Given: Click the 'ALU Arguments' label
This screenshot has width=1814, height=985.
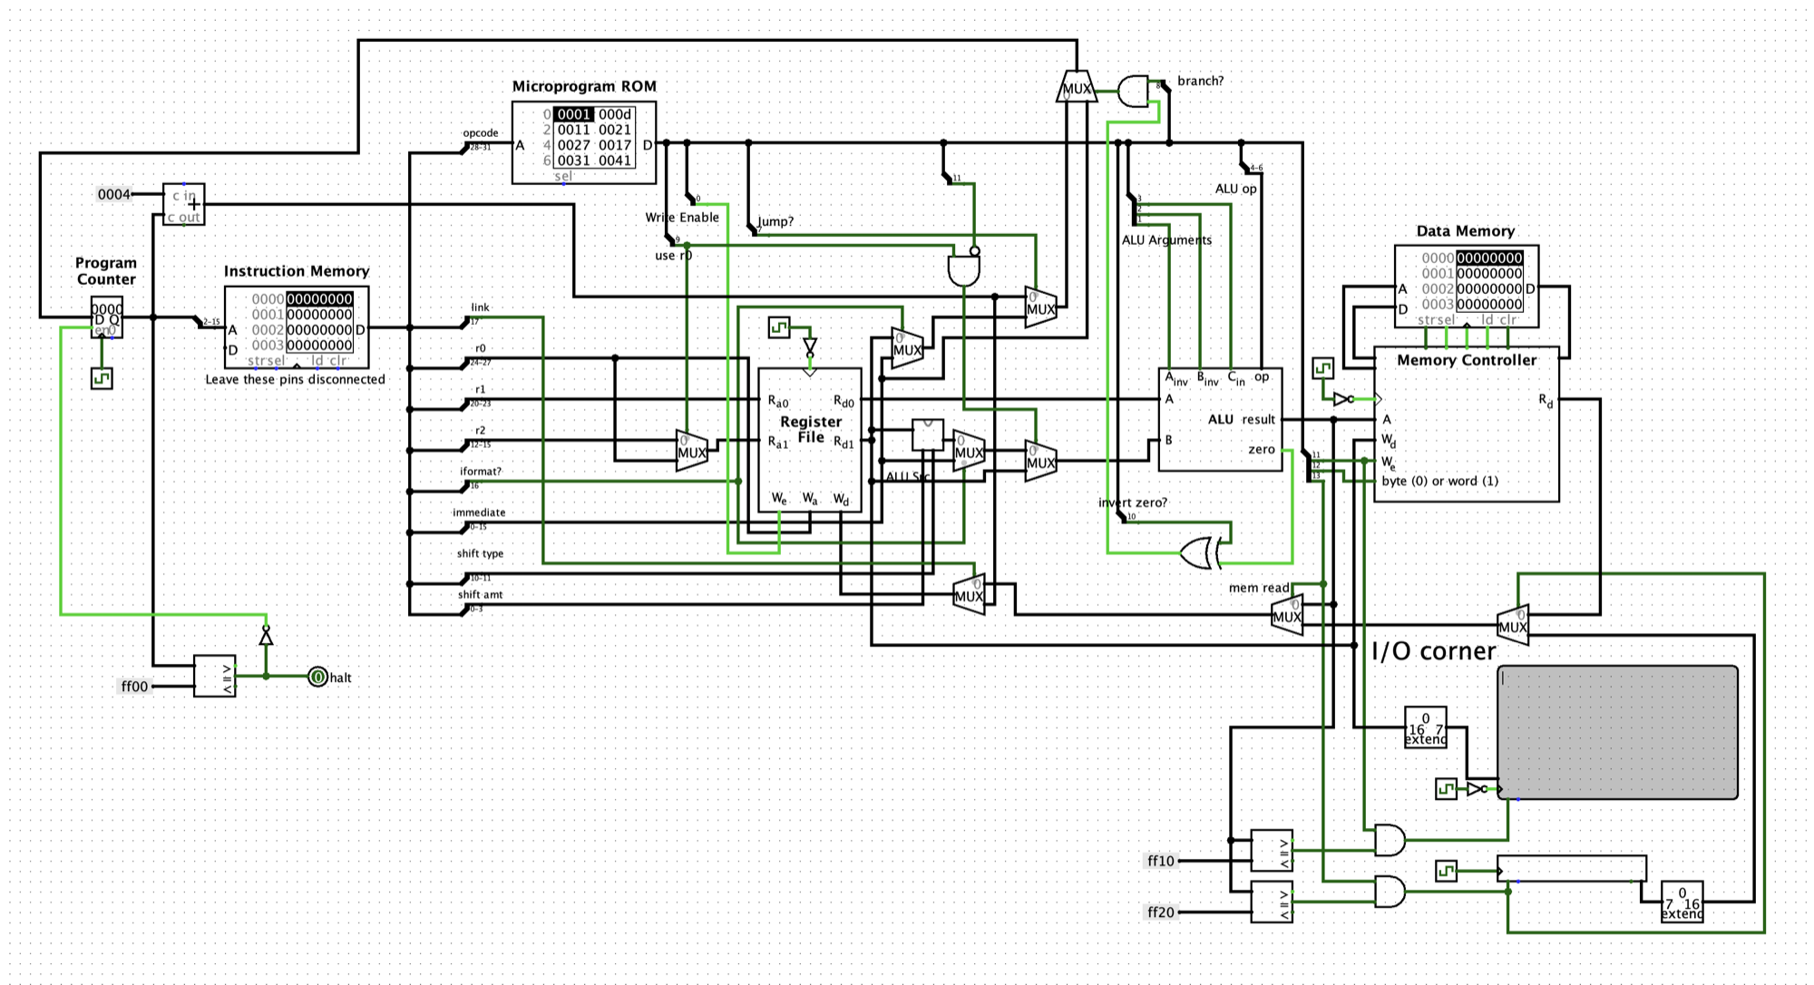Looking at the screenshot, I should click(1166, 240).
